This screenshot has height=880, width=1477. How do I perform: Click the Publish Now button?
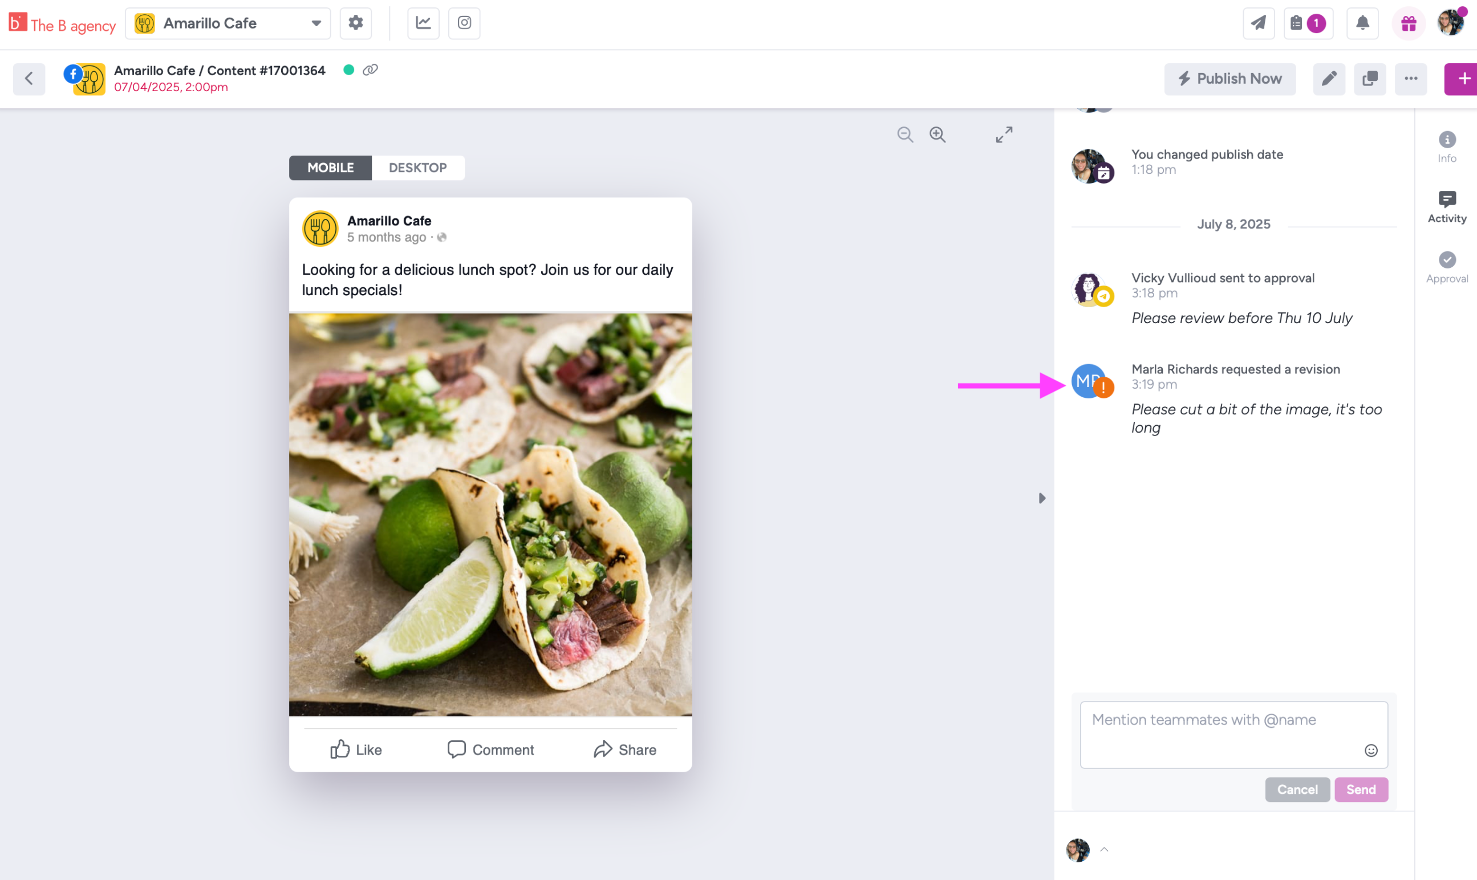[x=1230, y=79]
